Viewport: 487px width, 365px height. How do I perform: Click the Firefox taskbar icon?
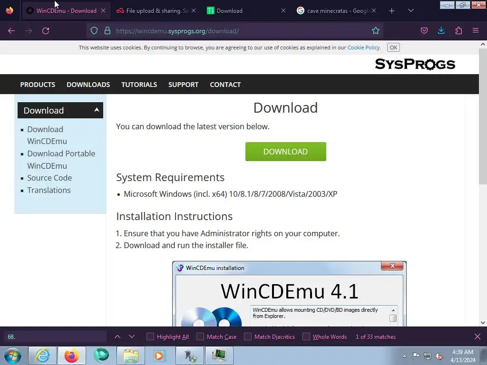[x=72, y=355]
